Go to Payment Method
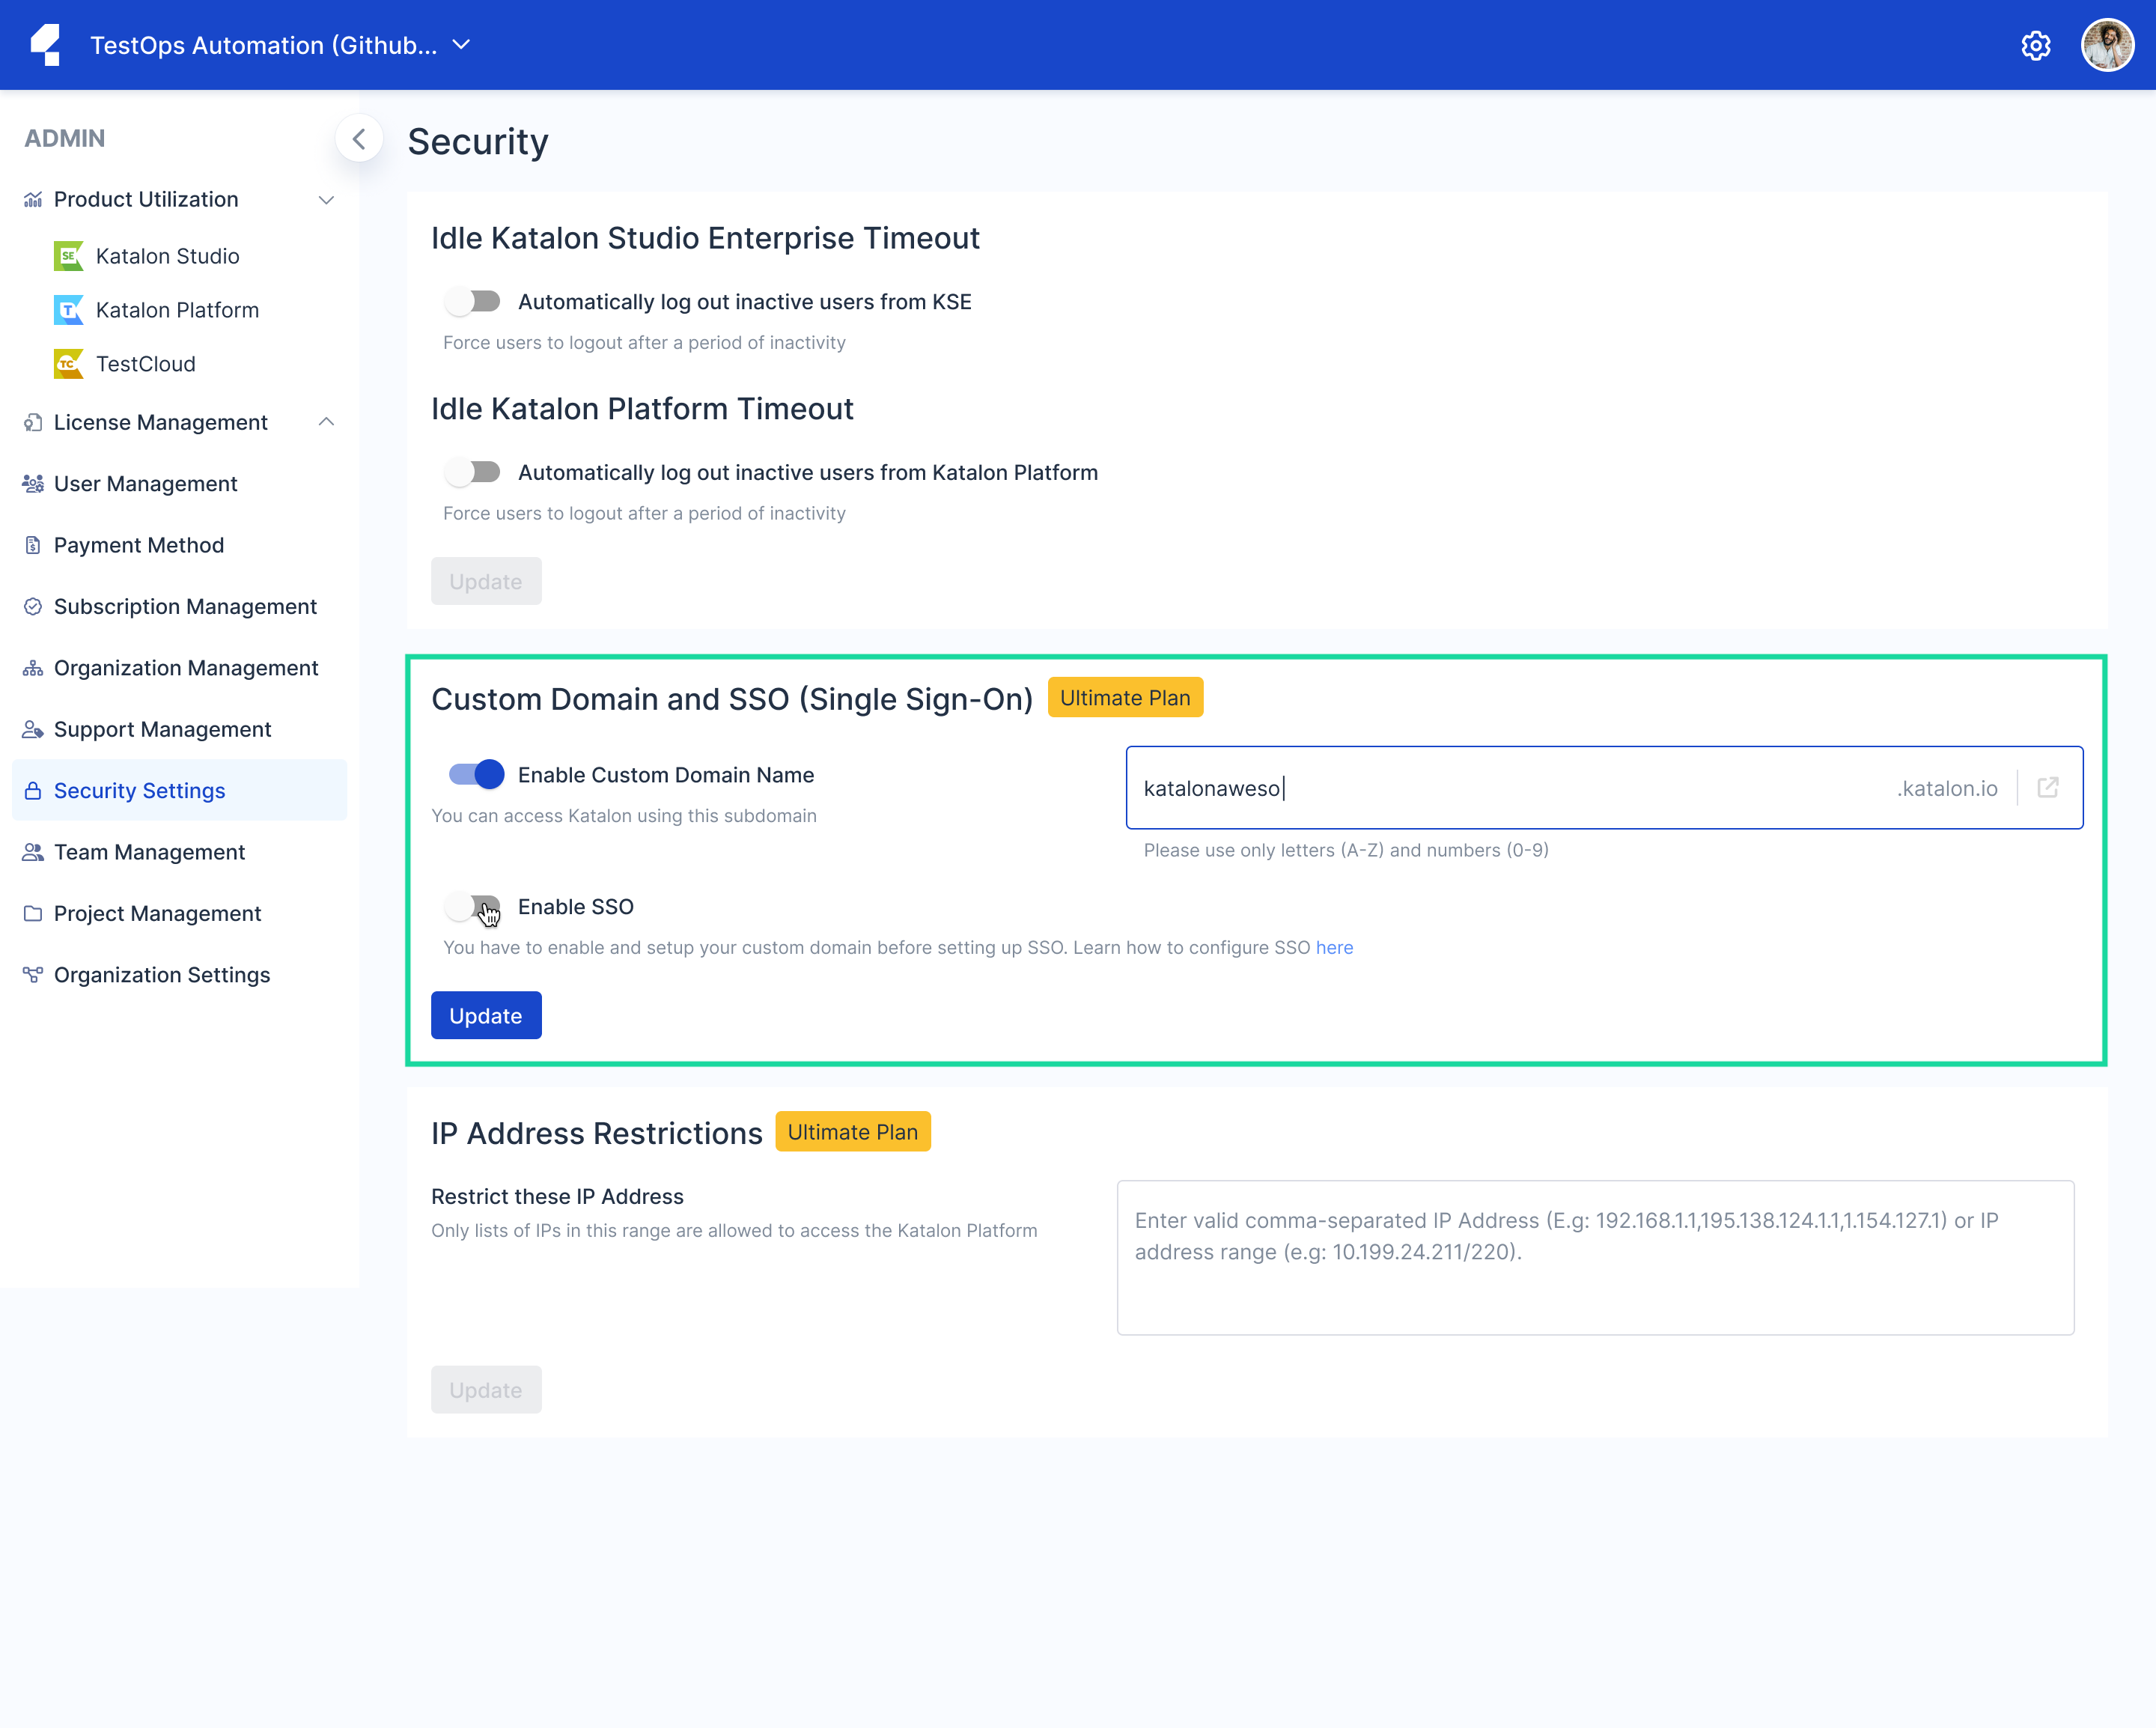This screenshot has height=1728, width=2156. click(139, 545)
